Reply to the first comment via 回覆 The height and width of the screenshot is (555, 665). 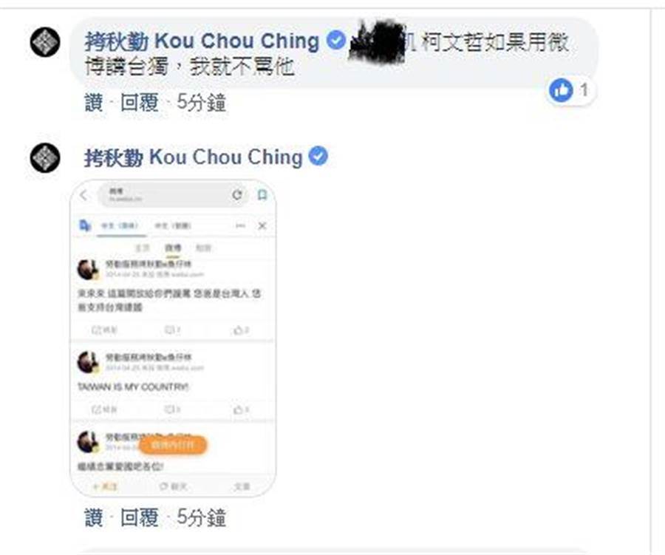[140, 102]
